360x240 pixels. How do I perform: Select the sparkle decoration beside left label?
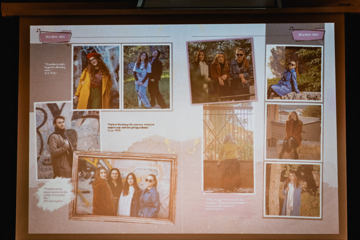click(x=39, y=31)
